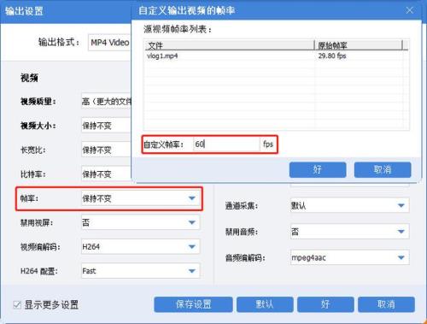Cancel the custom frame rate dialog
This screenshot has width=427, height=324.
(383, 170)
